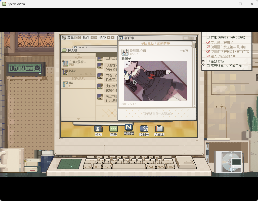Launch the 控制台 (Console) dock icon
Screen dimensions: 258x201
pyautogui.click(x=144, y=129)
